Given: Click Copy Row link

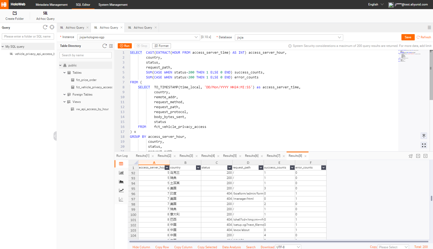Looking at the screenshot, I should coord(162,247).
